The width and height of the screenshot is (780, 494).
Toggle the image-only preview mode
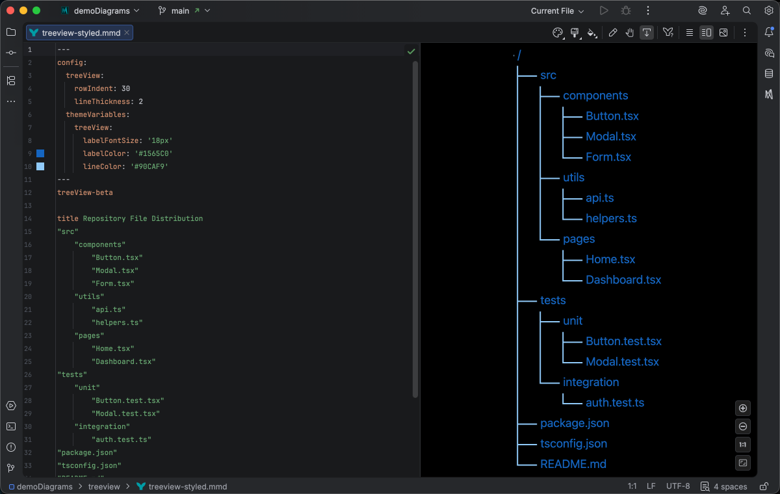[x=723, y=32]
